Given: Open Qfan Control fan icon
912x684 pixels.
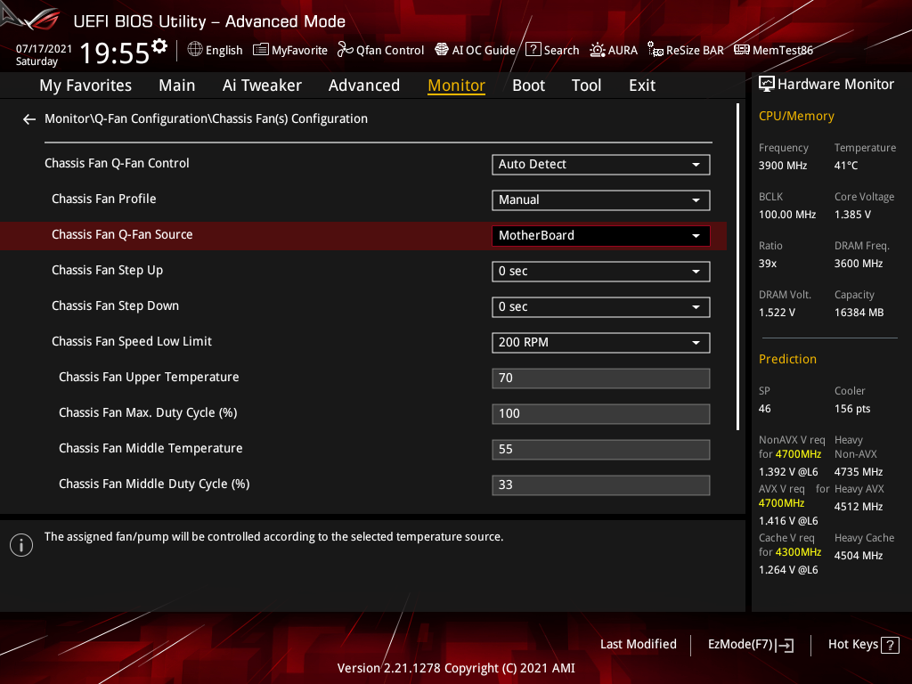Looking at the screenshot, I should click(x=346, y=50).
